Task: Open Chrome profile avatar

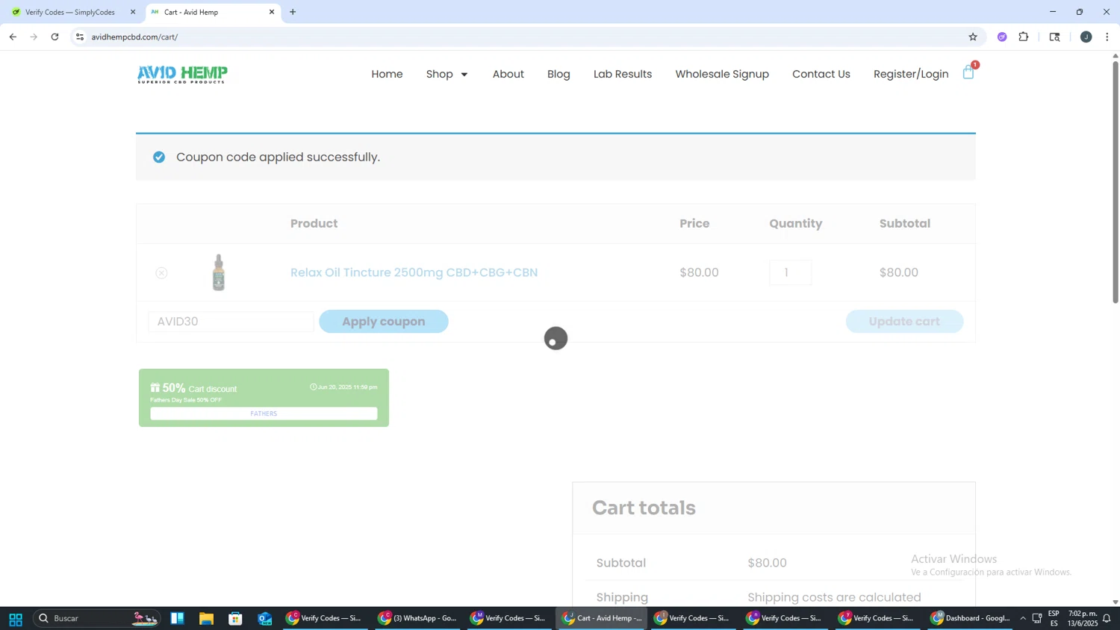Action: [1086, 37]
